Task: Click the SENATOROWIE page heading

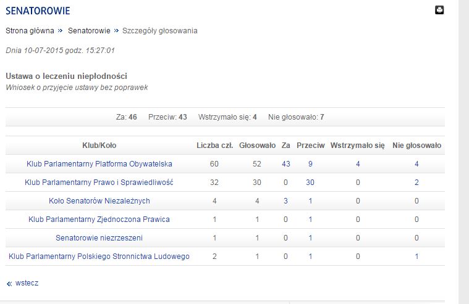Action: click(38, 11)
